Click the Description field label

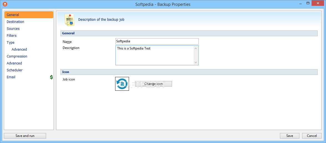tap(71, 48)
